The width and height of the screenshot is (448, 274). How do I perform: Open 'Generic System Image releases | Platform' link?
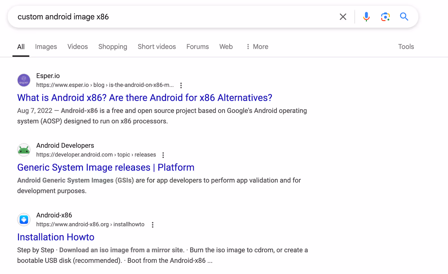click(106, 167)
